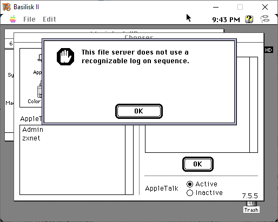Open the Apple menu
The width and height of the screenshot is (278, 222).
13,19
